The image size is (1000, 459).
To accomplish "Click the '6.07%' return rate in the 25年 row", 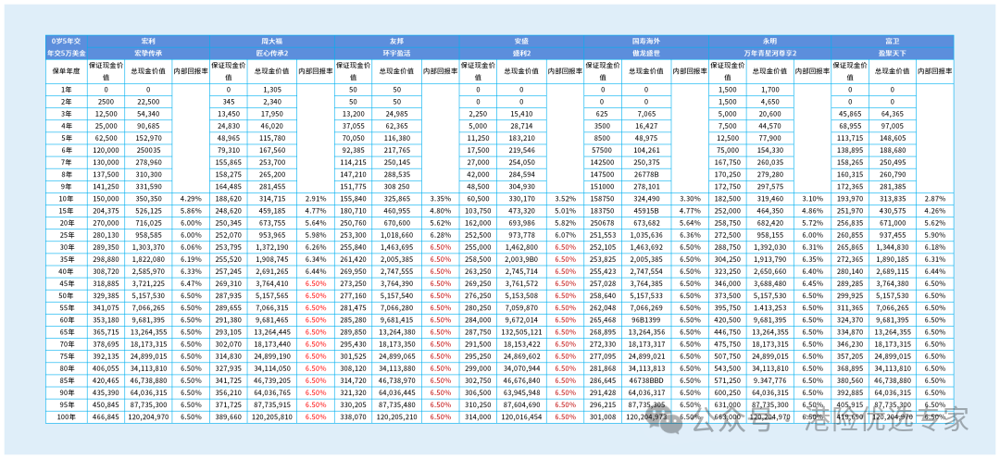I will [565, 236].
